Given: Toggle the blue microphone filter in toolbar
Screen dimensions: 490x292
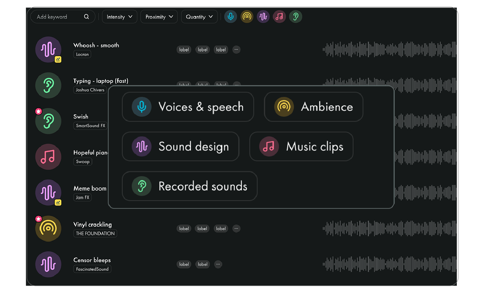Looking at the screenshot, I should [231, 17].
